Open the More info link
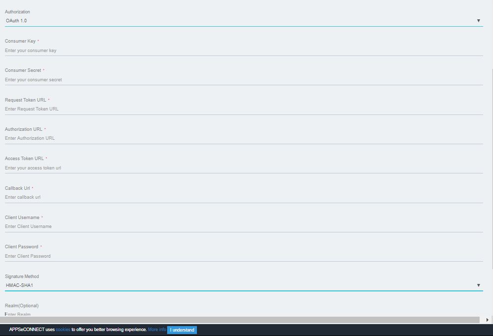The image size is (493, 336). click(x=156, y=329)
